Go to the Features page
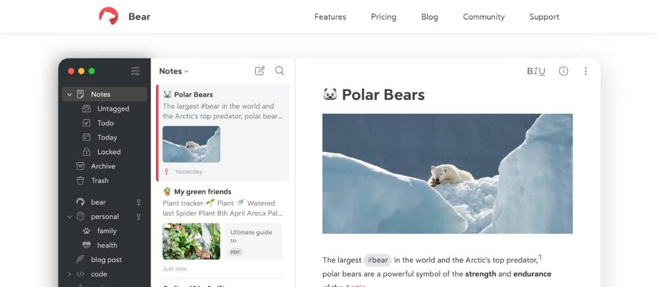 point(330,16)
